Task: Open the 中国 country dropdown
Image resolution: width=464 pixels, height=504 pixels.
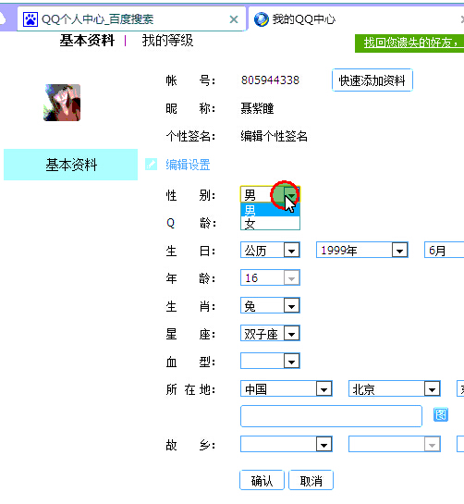Action: pos(287,389)
